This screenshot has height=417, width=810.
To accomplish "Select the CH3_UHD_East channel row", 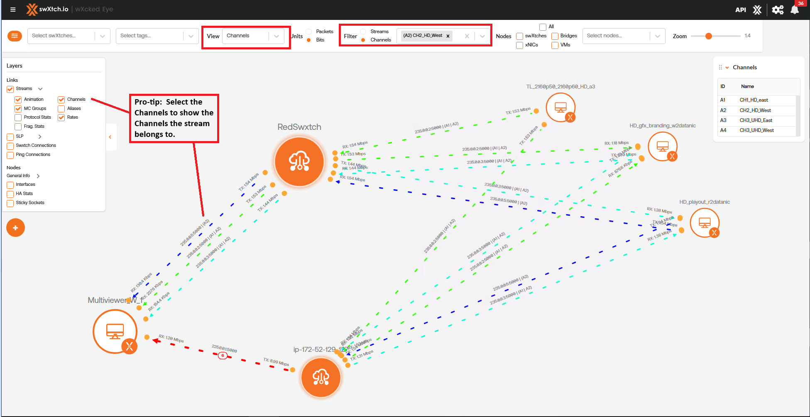I will click(756, 120).
